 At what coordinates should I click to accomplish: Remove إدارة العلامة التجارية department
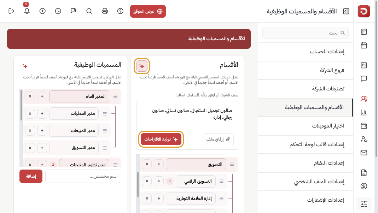click(147, 199)
